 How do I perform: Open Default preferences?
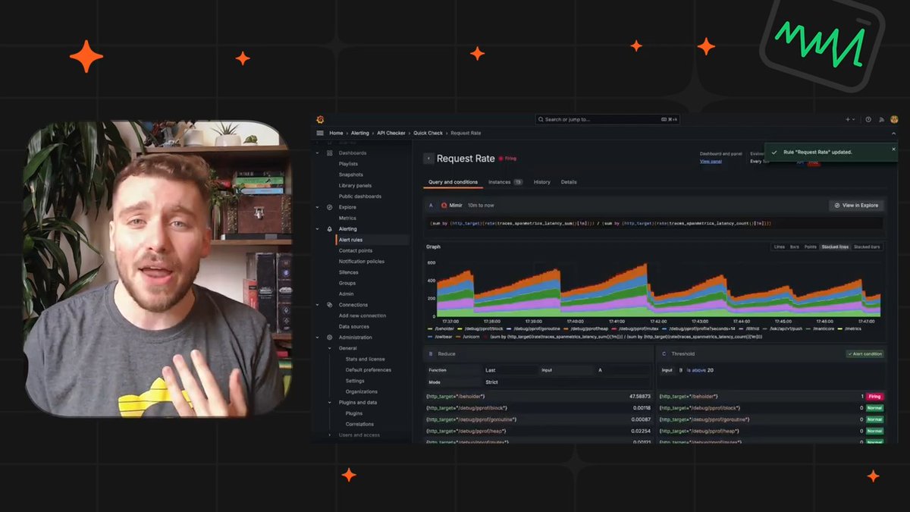(369, 369)
